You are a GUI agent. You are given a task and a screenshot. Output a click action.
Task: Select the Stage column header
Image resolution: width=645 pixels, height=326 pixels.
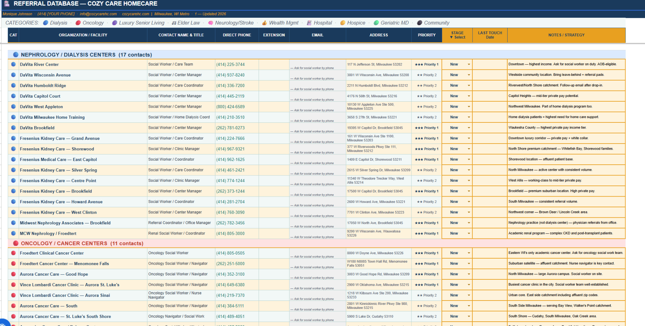[x=457, y=35]
